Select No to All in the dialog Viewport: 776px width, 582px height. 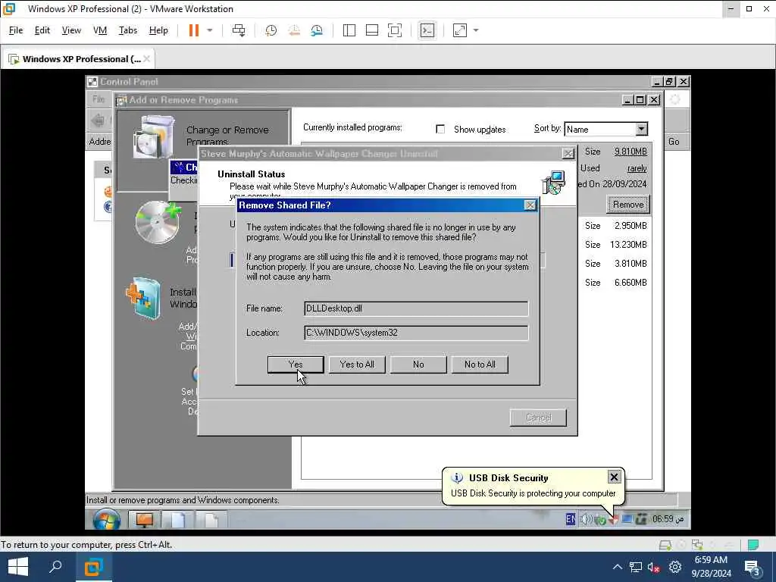480,365
